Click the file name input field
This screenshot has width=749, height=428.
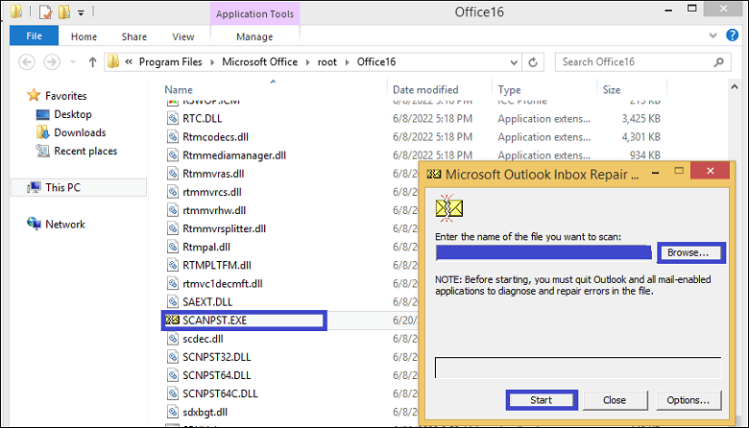point(544,252)
